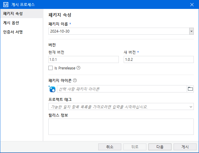Switch to the 게시 옵션 tab

(x=21, y=23)
